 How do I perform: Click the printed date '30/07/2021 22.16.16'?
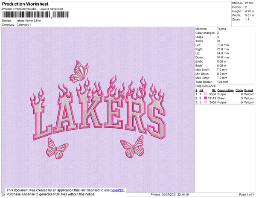(175, 195)
